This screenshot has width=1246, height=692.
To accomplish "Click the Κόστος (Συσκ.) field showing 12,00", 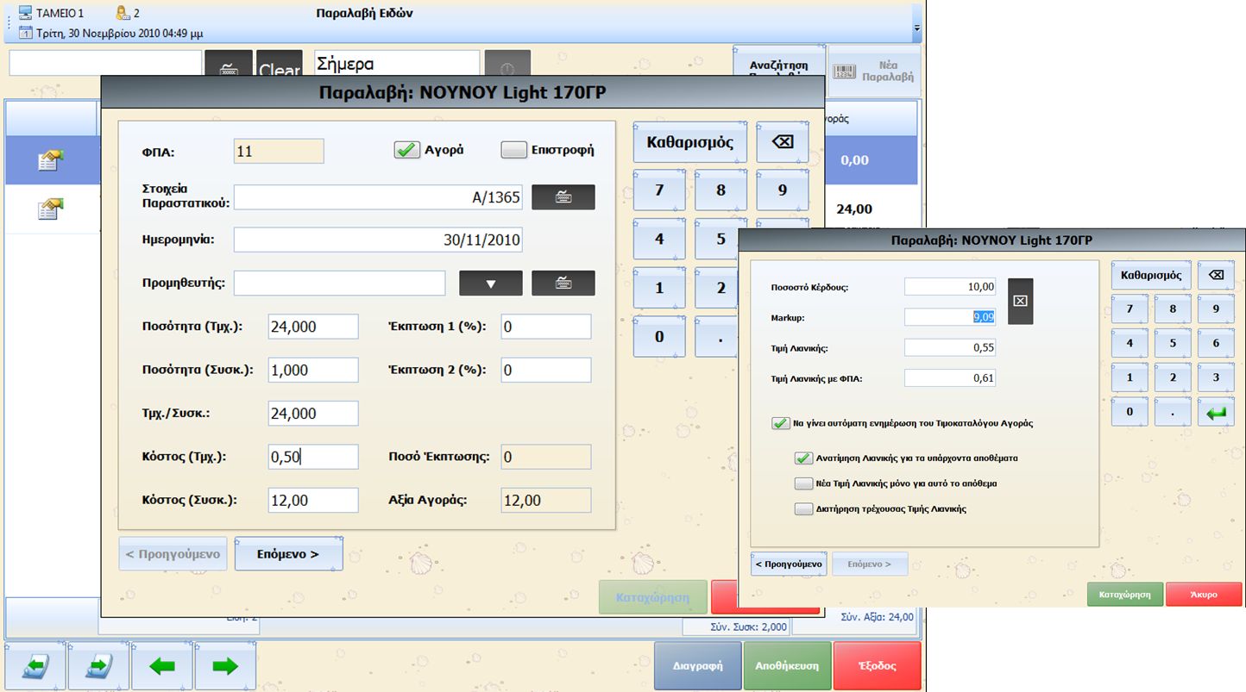I will click(312, 500).
